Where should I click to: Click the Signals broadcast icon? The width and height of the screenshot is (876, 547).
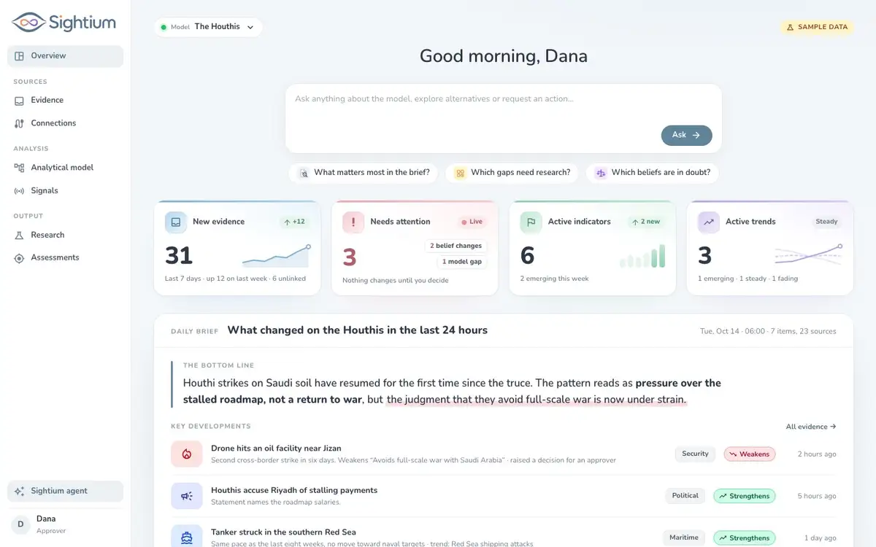coord(20,190)
